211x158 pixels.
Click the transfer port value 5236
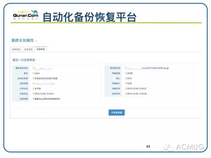[x=129, y=83]
